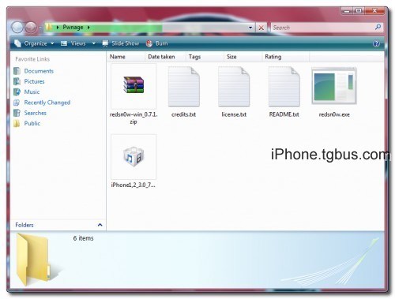The width and height of the screenshot is (395, 299).
Task: Select the redsn0w.exe application icon
Action: pos(334,86)
